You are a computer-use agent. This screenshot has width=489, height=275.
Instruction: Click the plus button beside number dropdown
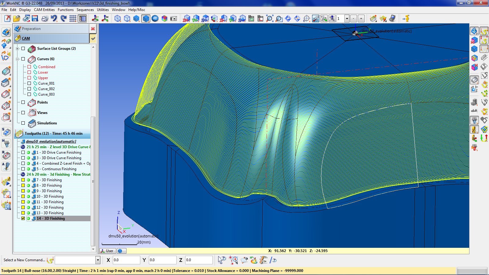(x=361, y=19)
